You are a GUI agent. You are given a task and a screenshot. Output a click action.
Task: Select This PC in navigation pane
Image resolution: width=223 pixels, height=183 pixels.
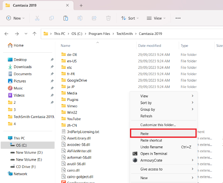click(16, 138)
